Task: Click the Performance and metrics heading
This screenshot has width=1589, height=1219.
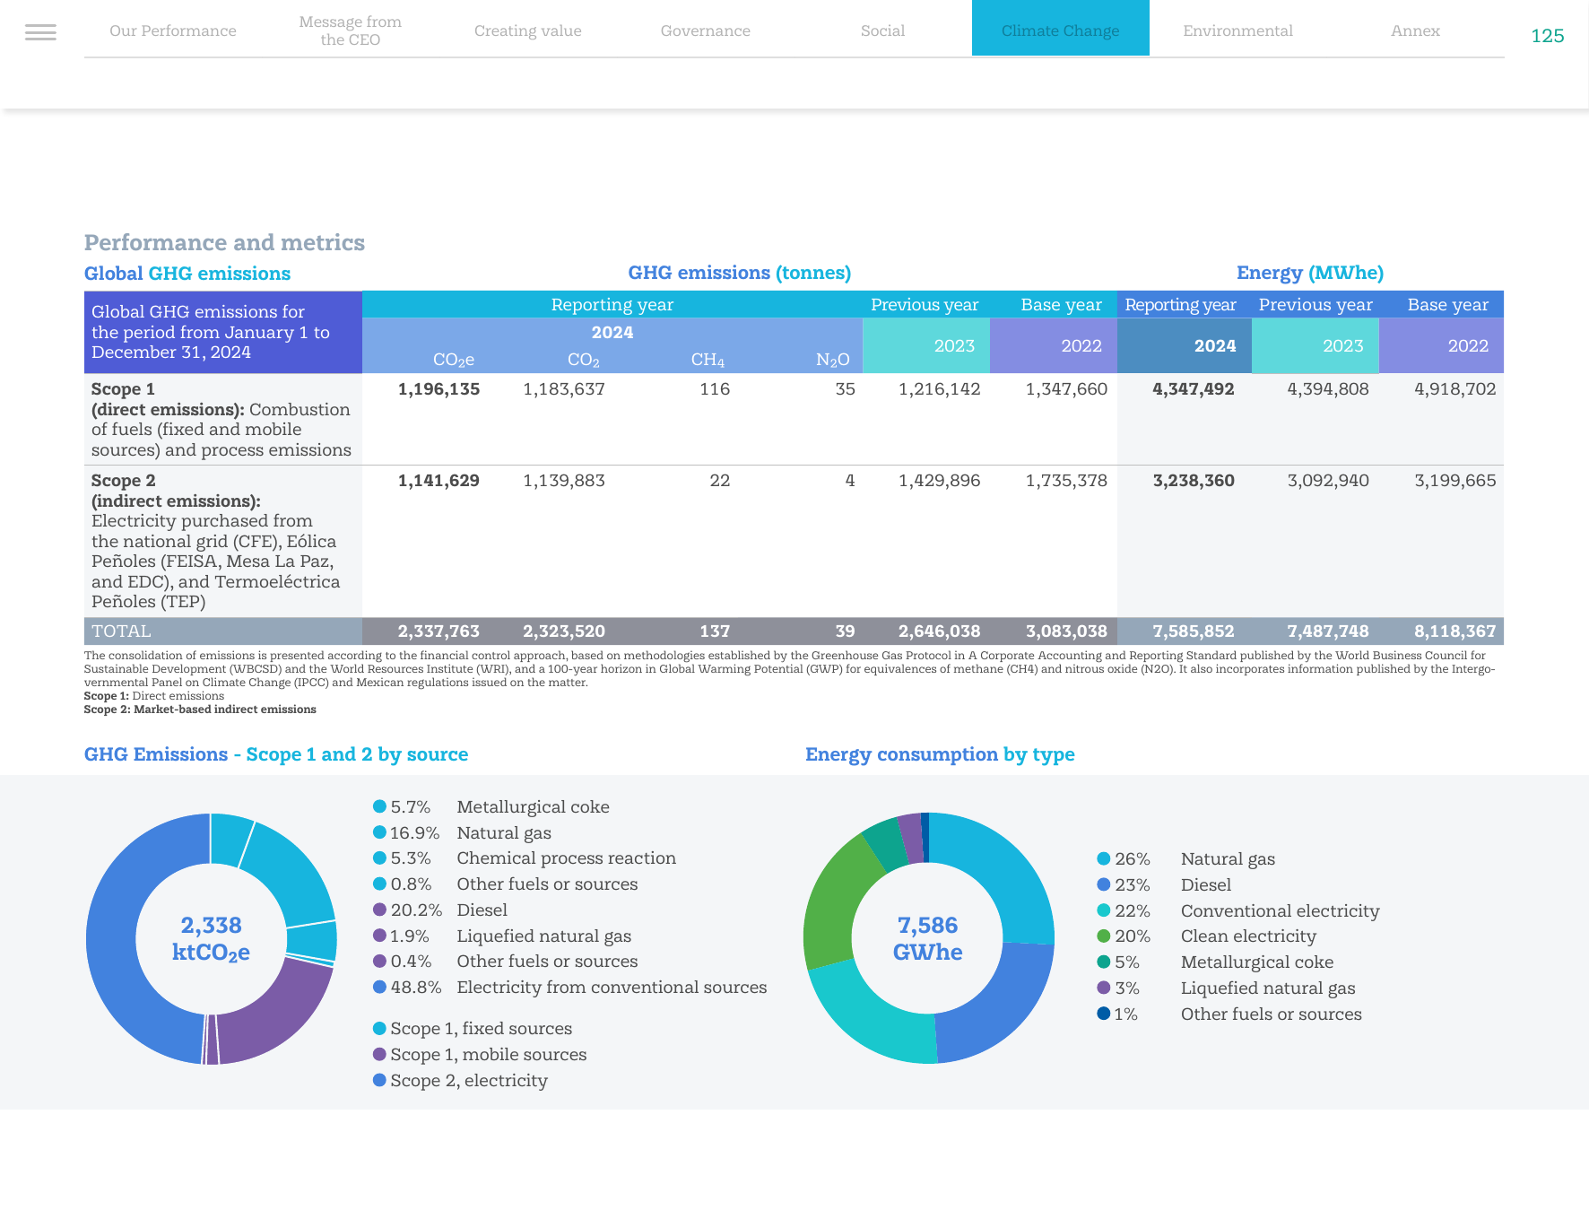Action: tap(224, 243)
